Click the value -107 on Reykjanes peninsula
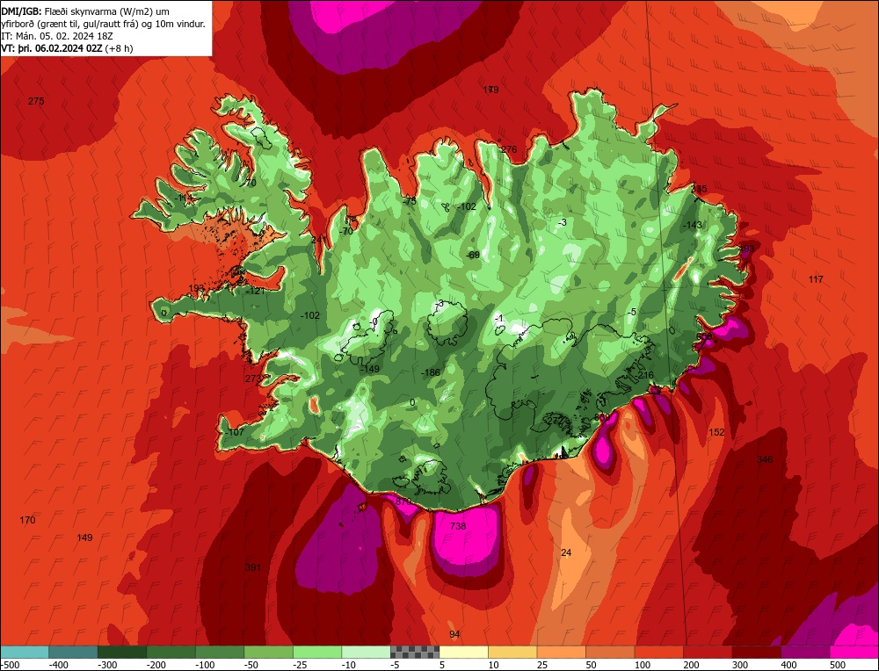Image resolution: width=879 pixels, height=671 pixels. 235,432
